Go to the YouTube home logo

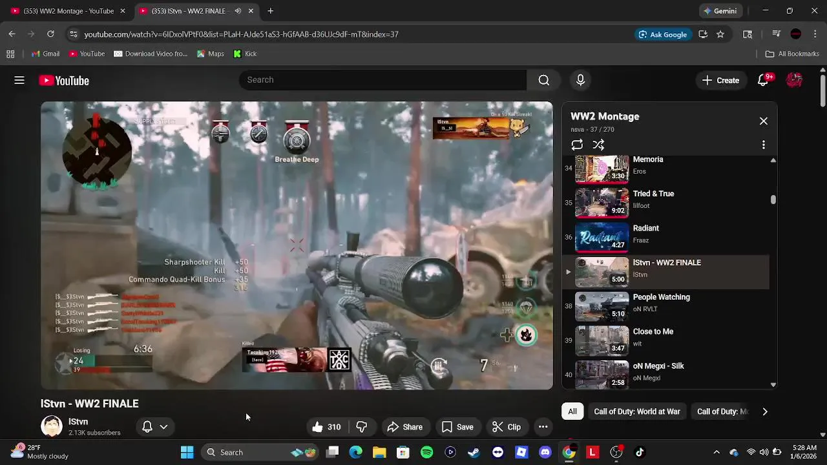pos(64,80)
